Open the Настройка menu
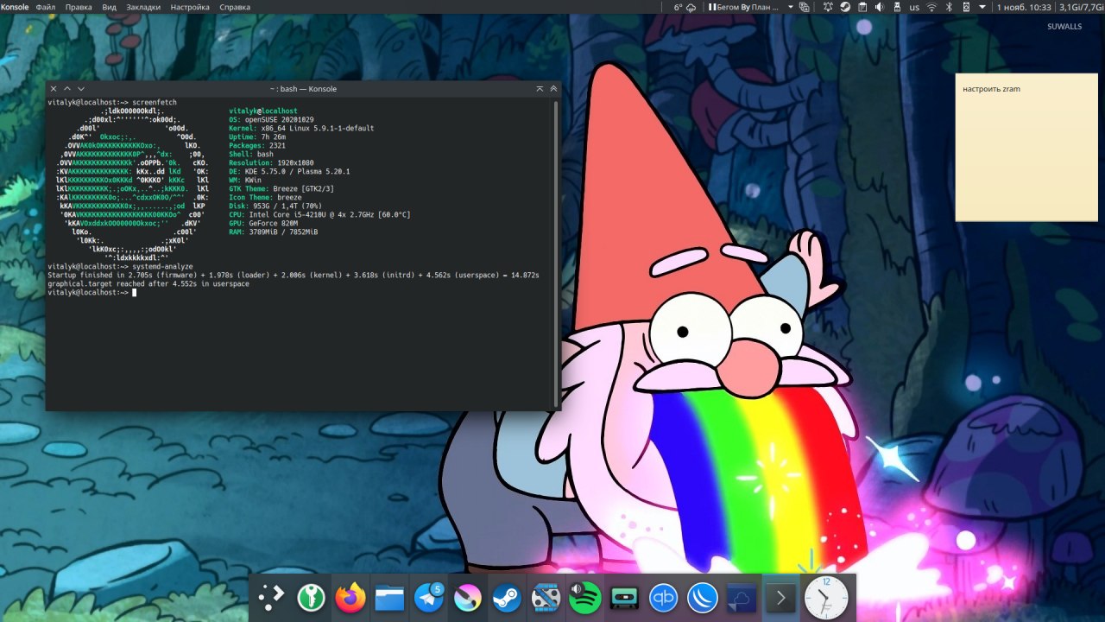 point(190,7)
